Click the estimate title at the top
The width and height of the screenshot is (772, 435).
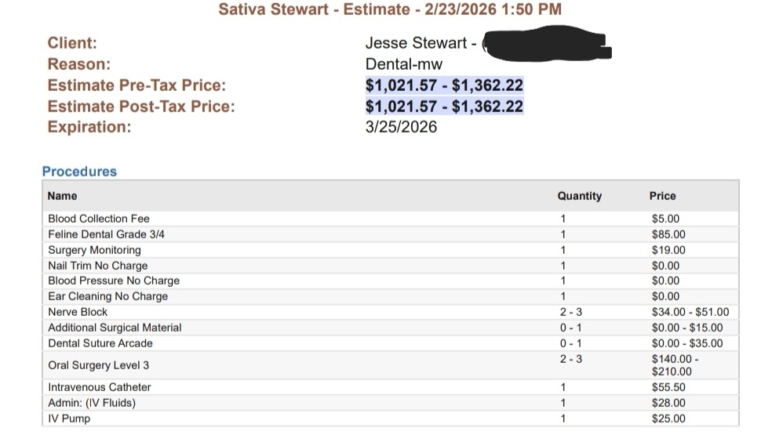(x=390, y=10)
